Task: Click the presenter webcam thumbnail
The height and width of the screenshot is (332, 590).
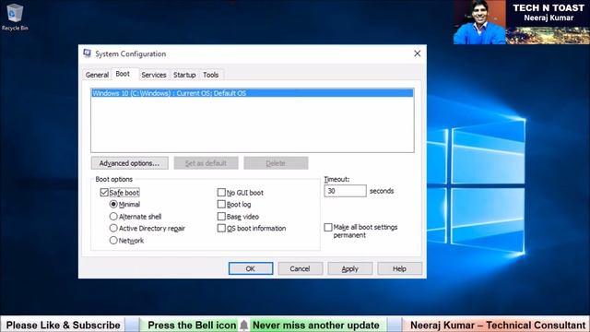Action: (x=479, y=22)
